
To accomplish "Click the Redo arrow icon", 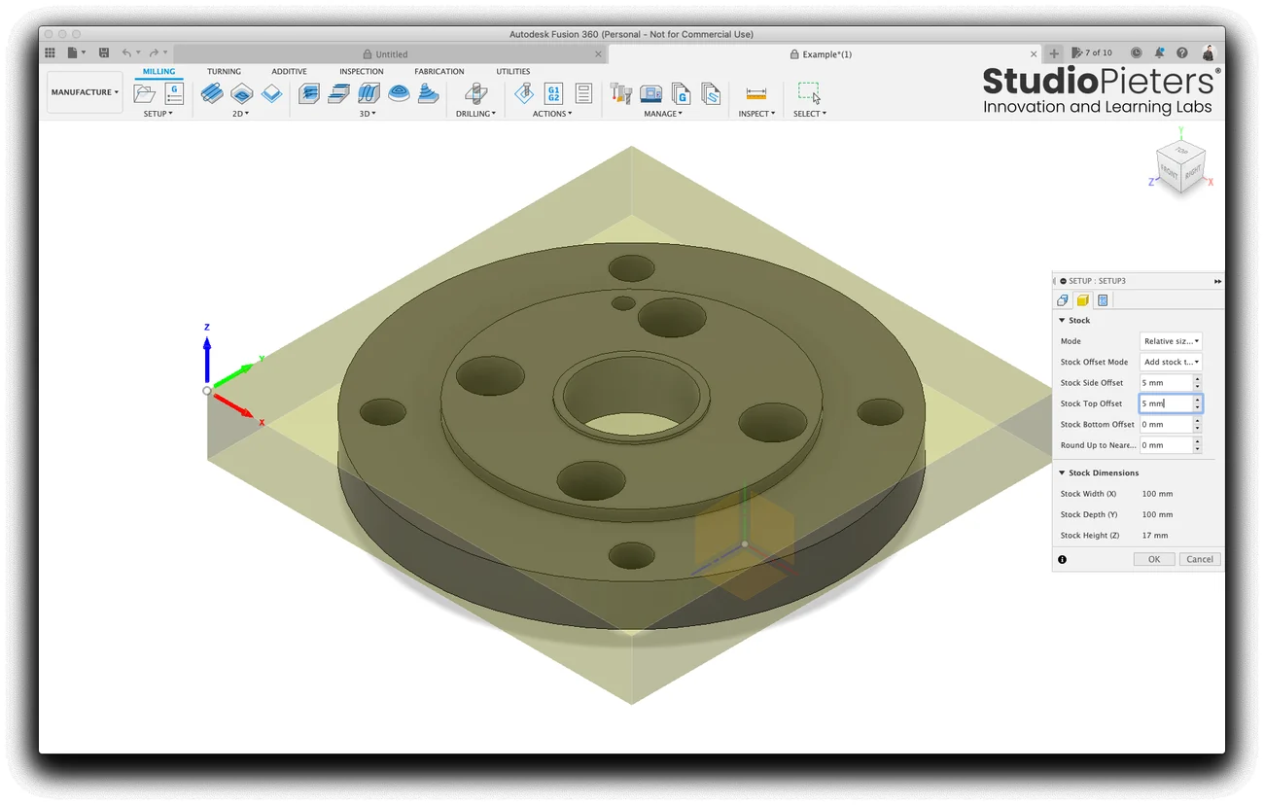I will click(154, 52).
